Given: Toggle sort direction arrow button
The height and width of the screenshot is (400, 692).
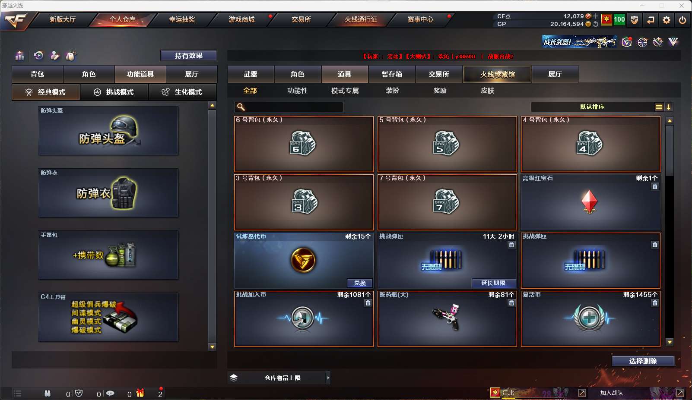Looking at the screenshot, I should tap(669, 107).
